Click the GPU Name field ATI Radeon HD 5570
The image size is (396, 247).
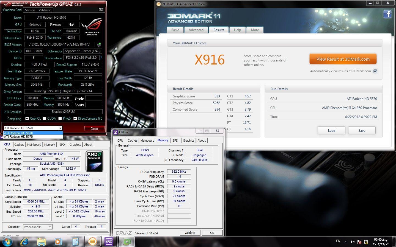coord(52,18)
